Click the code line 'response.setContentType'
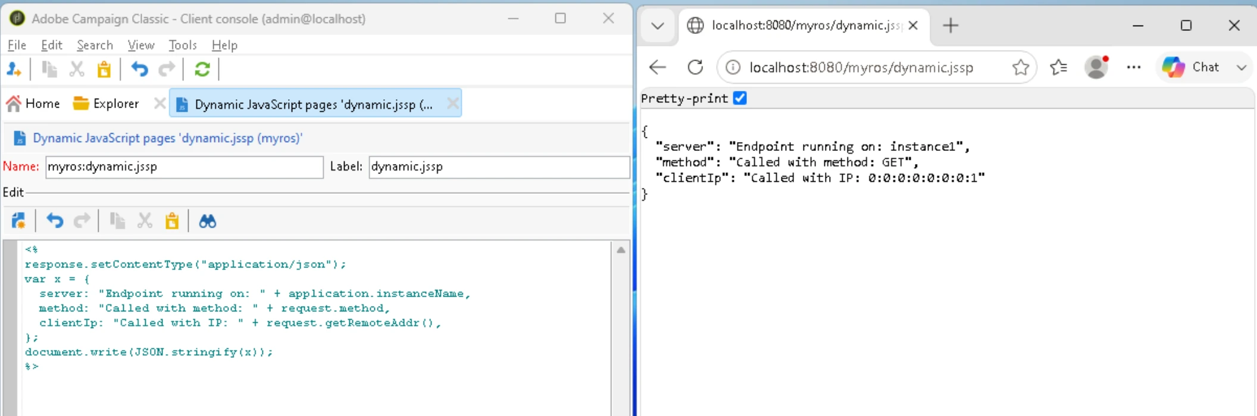The width and height of the screenshot is (1257, 416). 185,264
